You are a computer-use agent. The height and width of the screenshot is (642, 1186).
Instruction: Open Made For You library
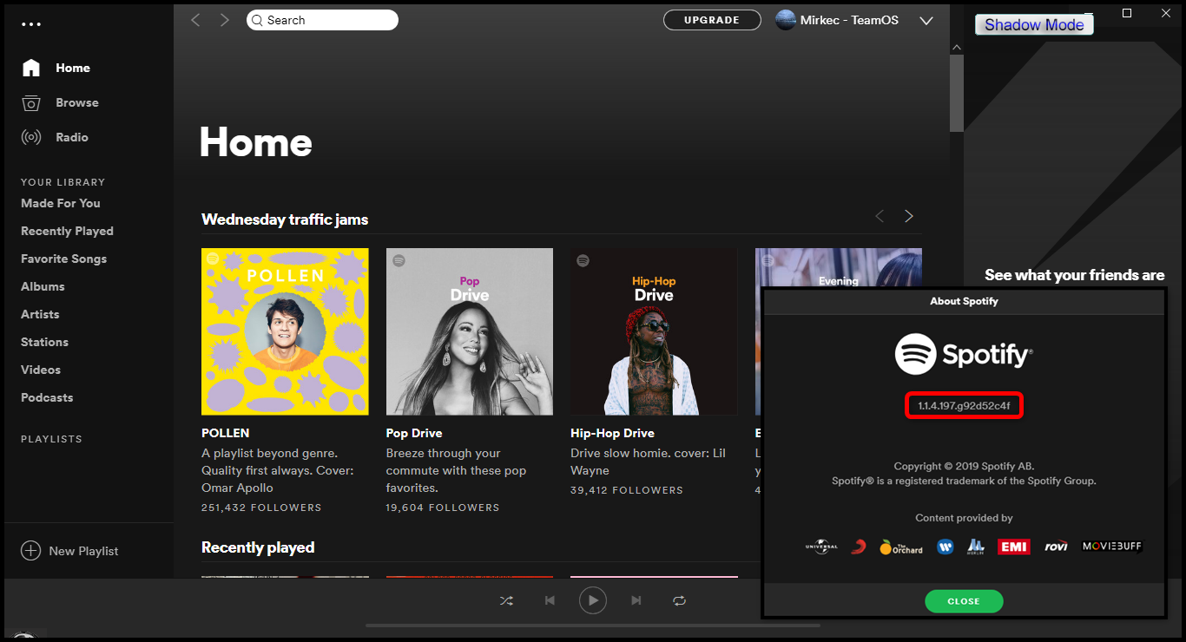61,203
